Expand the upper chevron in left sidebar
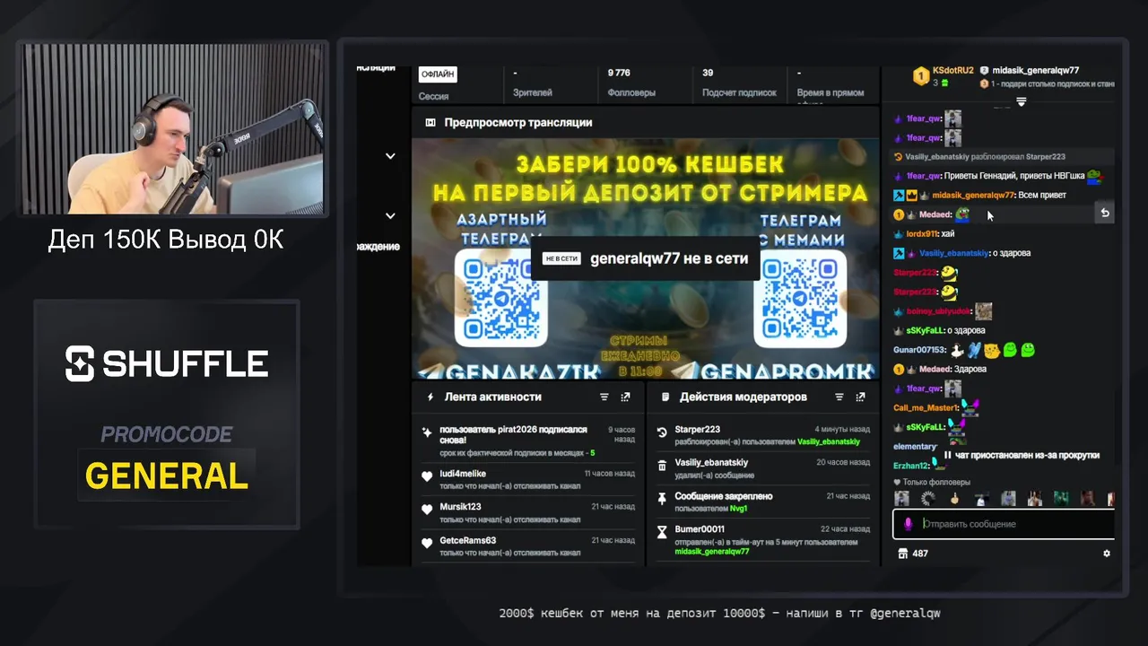Viewport: 1148px width, 646px height. click(x=390, y=156)
